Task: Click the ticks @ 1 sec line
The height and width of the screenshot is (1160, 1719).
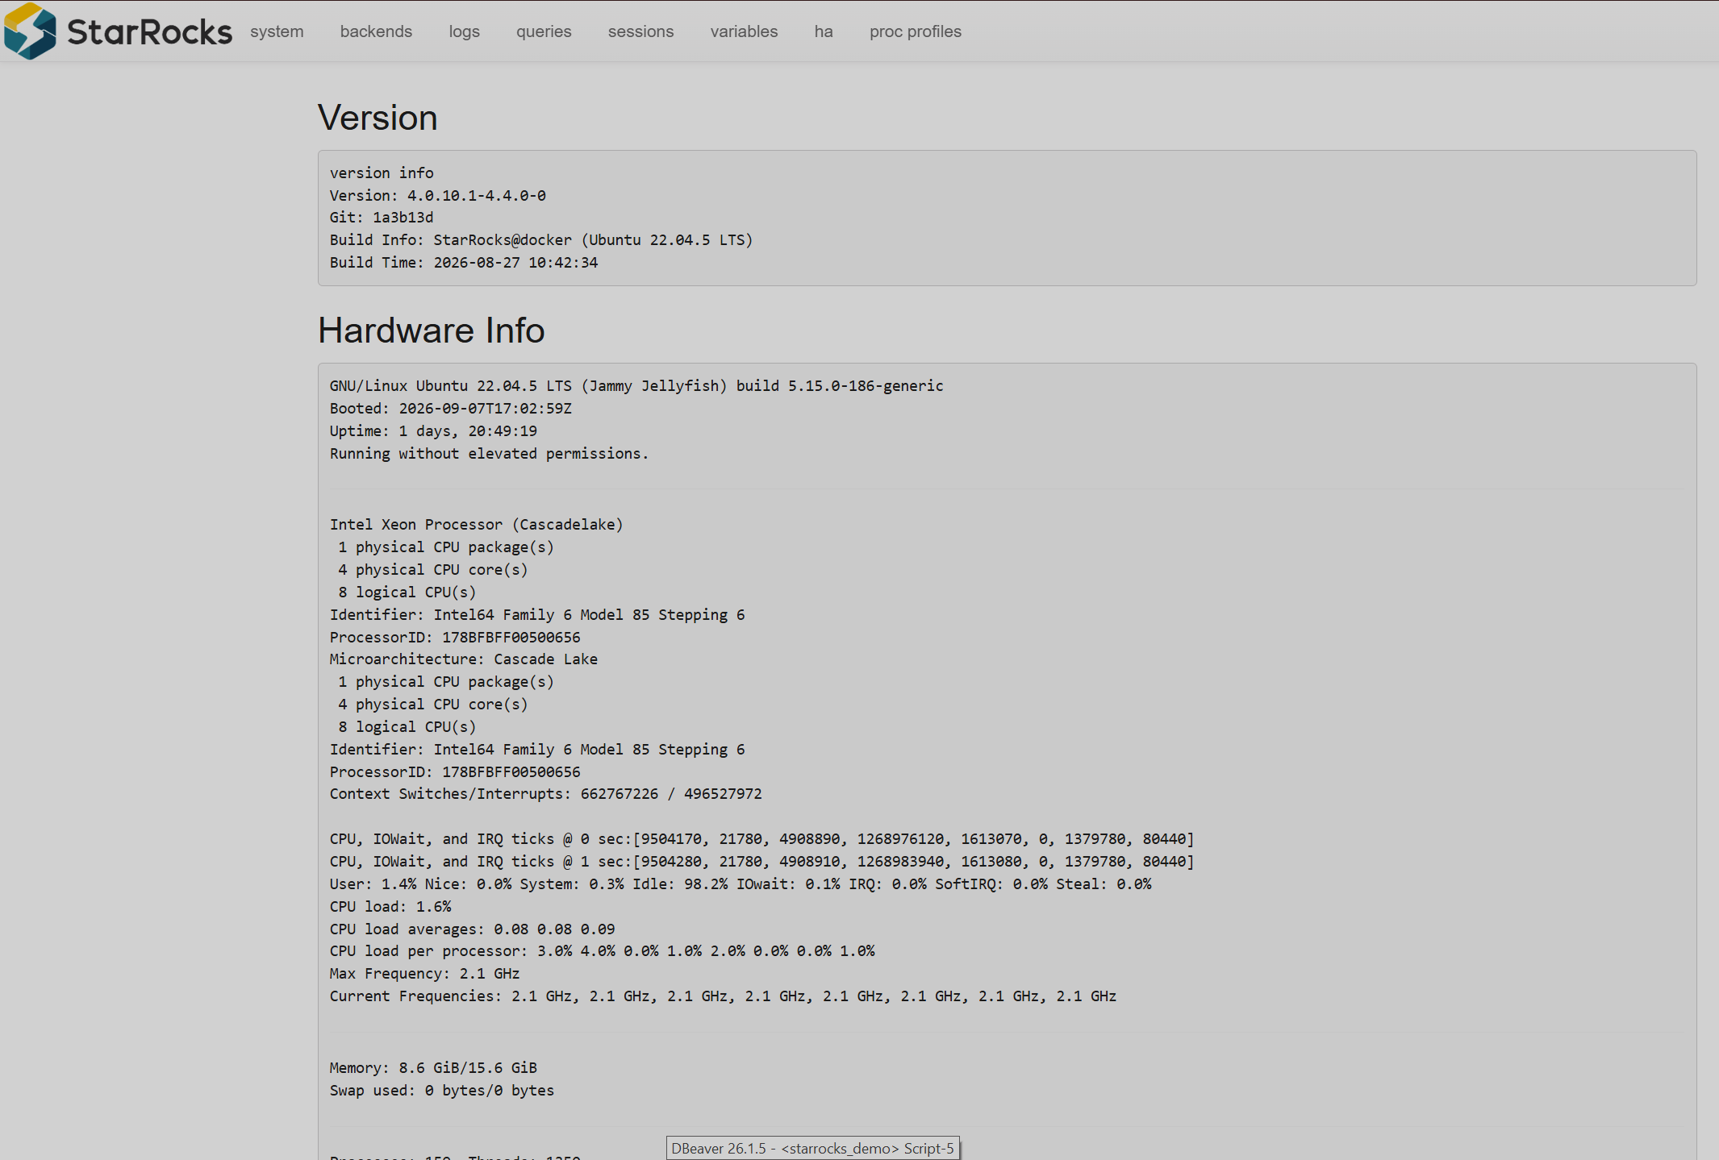Action: (x=761, y=862)
